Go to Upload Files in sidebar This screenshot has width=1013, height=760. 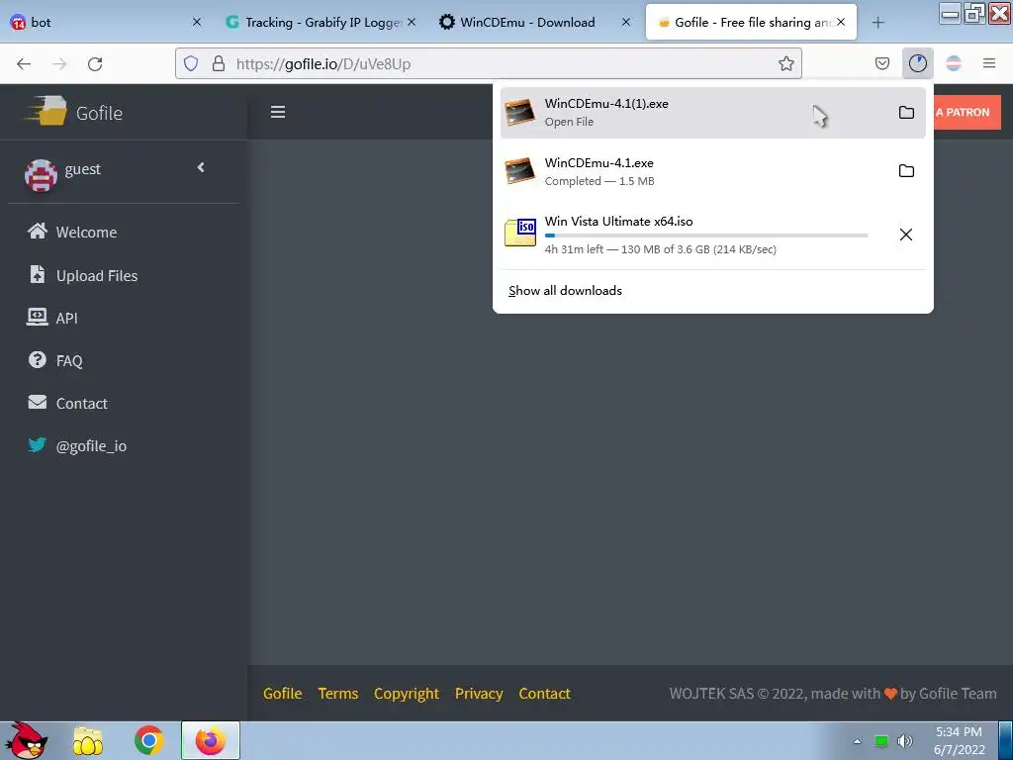pos(97,276)
